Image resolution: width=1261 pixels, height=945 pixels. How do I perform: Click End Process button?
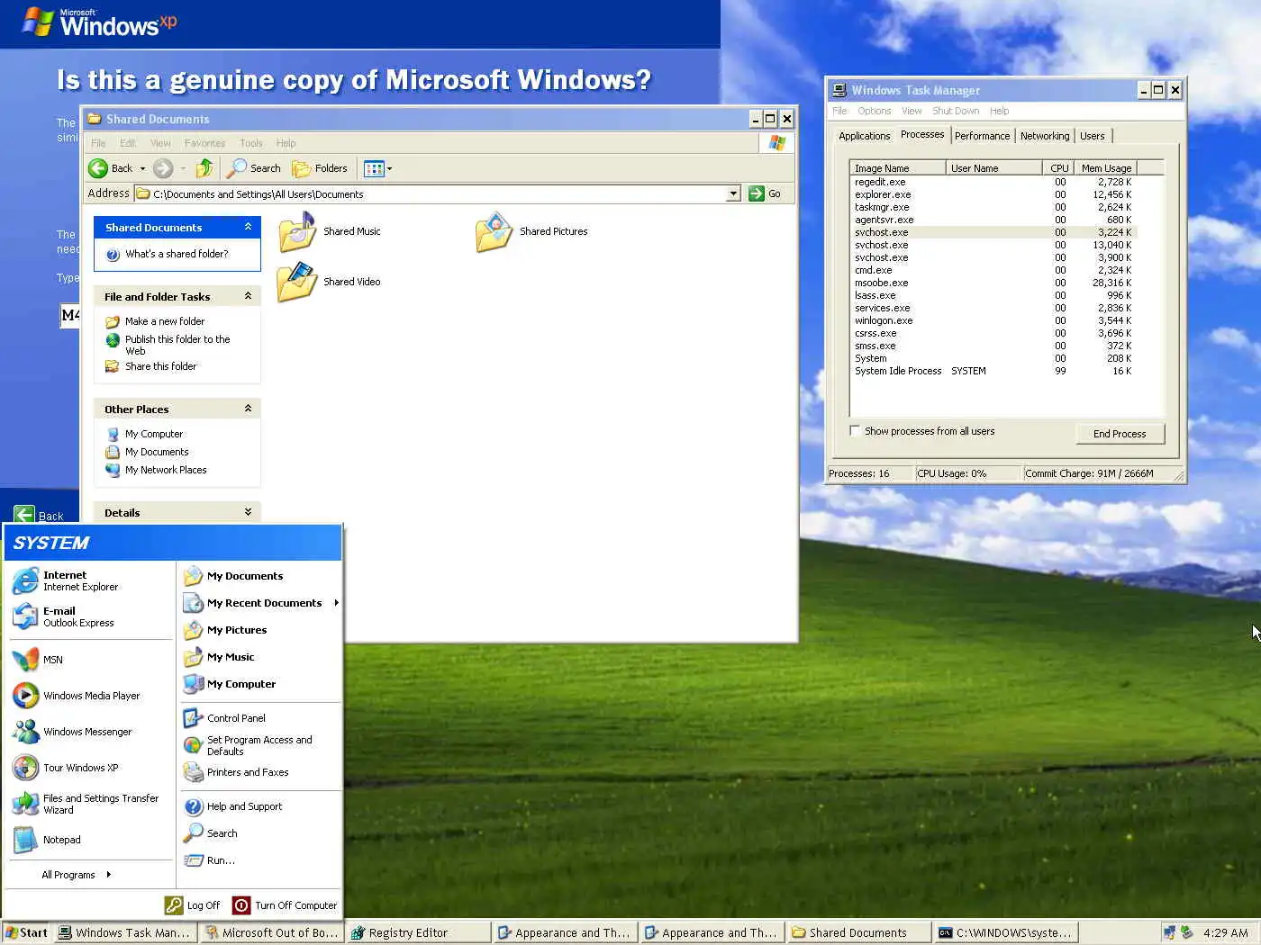(x=1120, y=434)
